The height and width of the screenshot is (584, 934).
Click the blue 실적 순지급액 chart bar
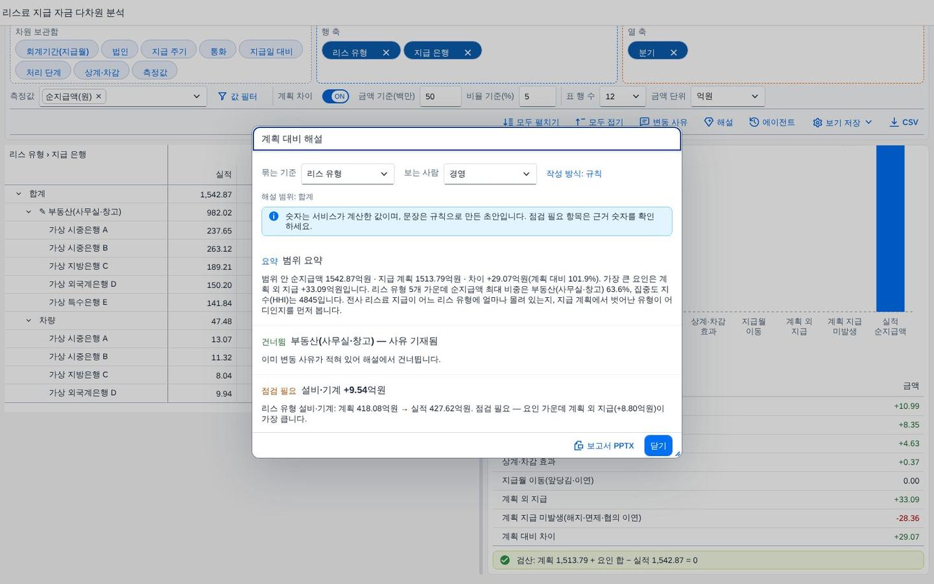(x=890, y=228)
